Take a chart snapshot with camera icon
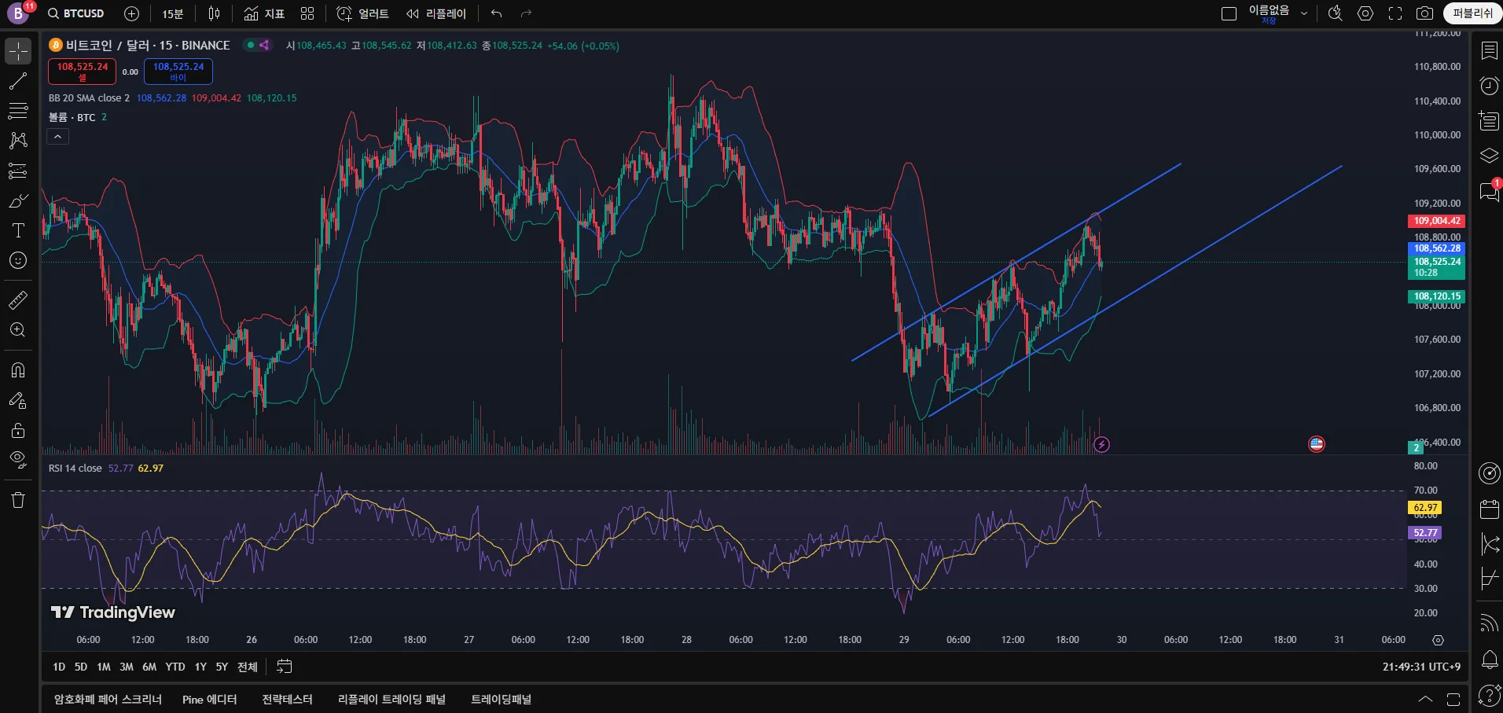The image size is (1503, 713). point(1424,13)
